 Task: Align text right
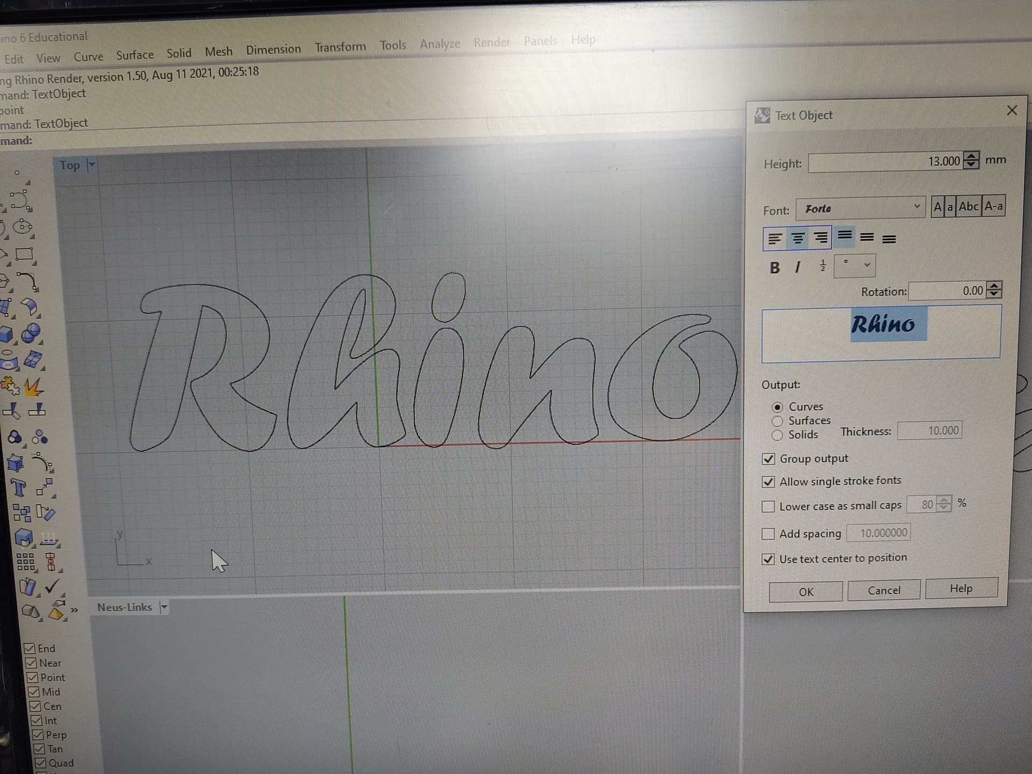tap(820, 238)
